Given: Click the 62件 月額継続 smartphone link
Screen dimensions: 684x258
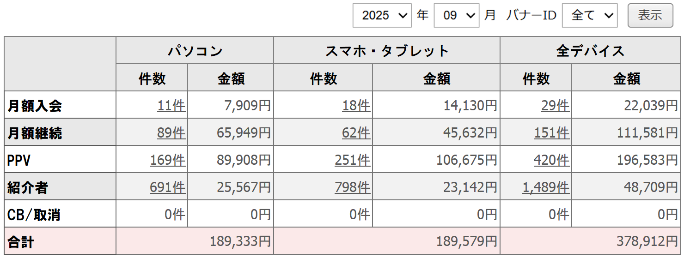Looking at the screenshot, I should 356,133.
